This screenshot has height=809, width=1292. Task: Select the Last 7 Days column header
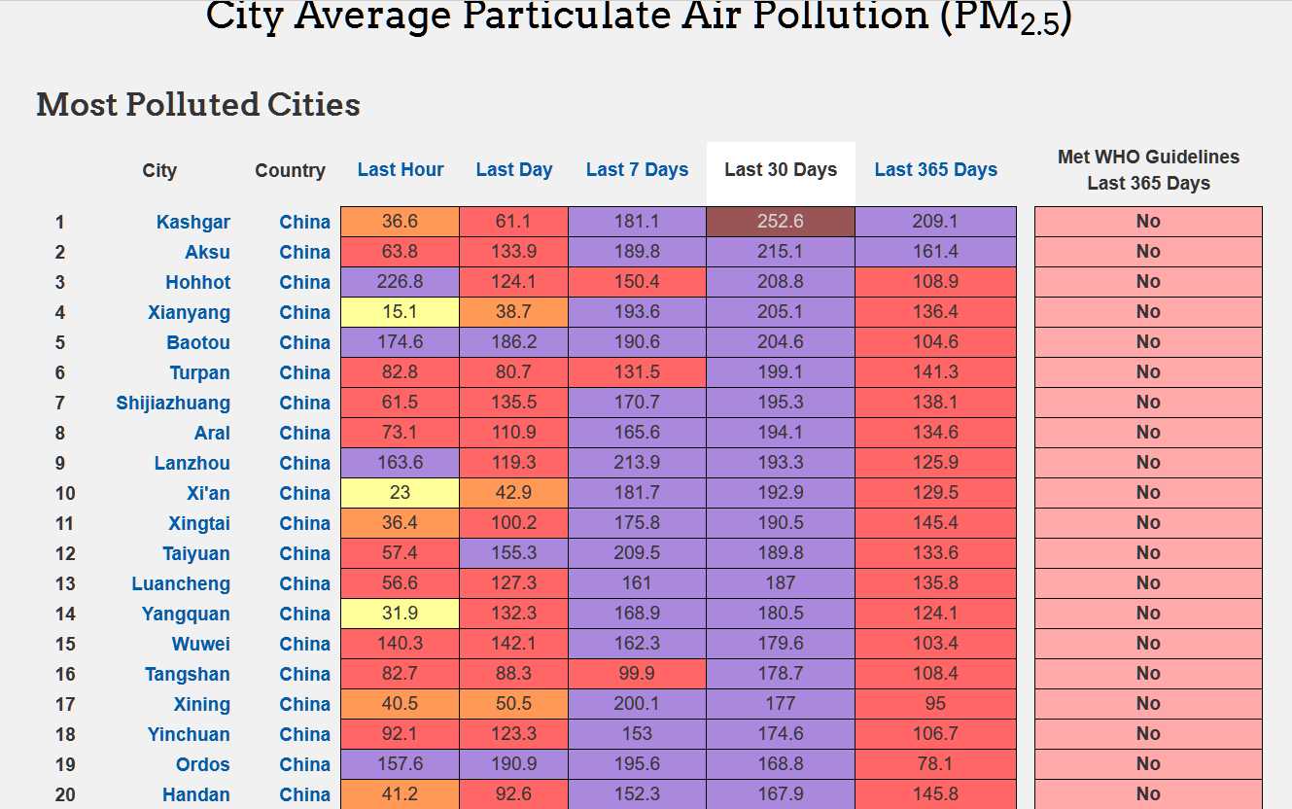(x=637, y=170)
